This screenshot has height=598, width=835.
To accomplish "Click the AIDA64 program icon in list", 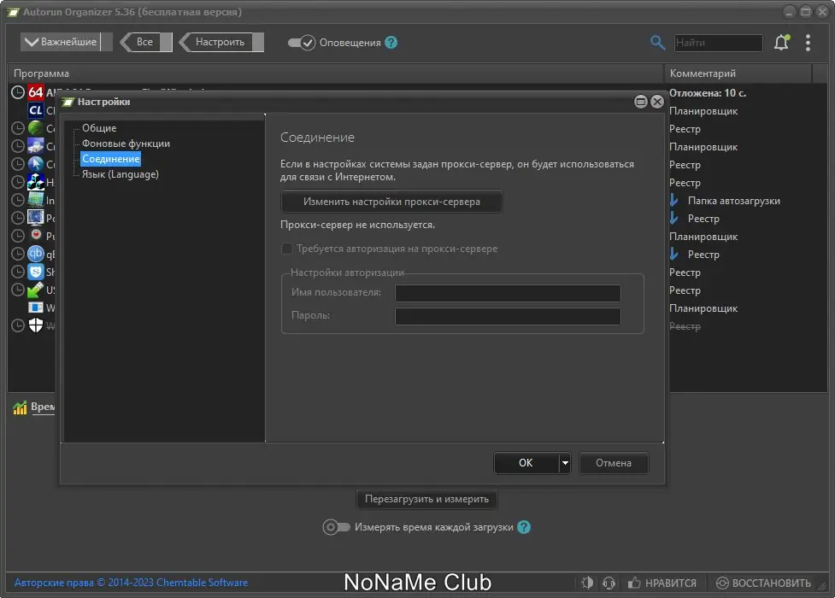I will click(36, 92).
